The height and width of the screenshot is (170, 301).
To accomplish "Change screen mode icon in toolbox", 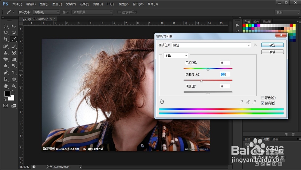I will point(14,105).
